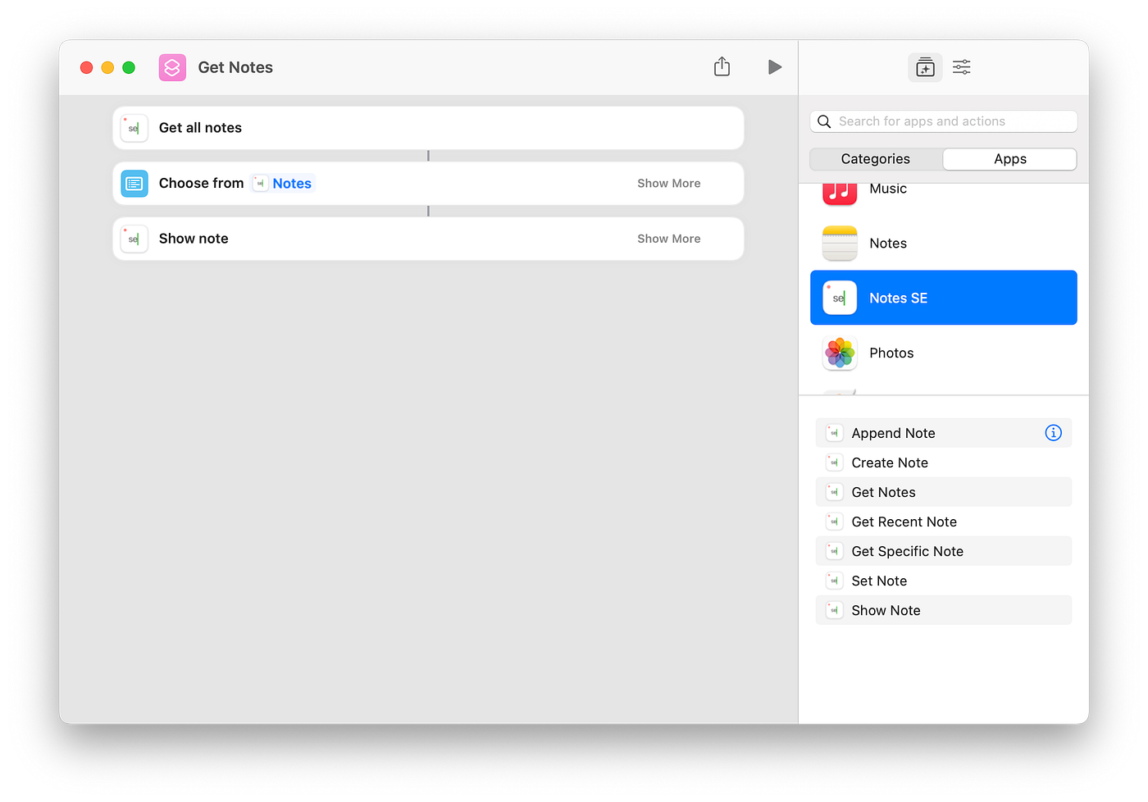Switch to the Categories tab
The width and height of the screenshot is (1148, 802).
pyautogui.click(x=876, y=159)
